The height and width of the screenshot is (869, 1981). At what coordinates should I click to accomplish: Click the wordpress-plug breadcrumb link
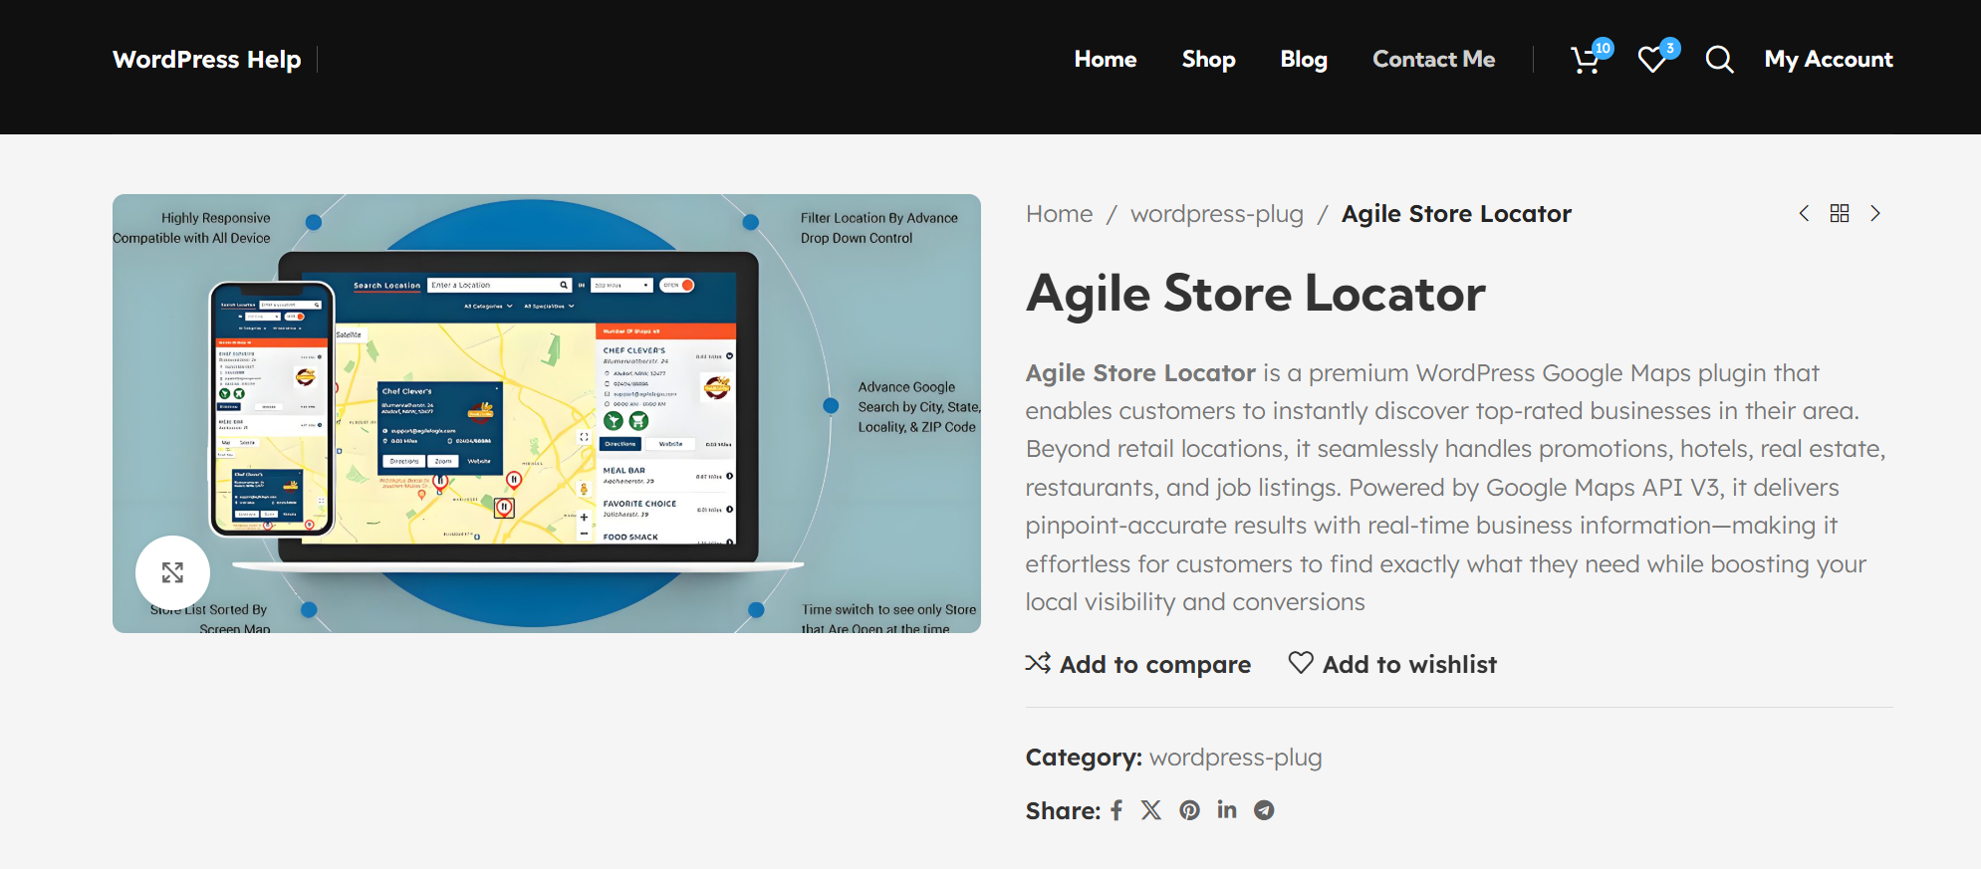tap(1216, 214)
